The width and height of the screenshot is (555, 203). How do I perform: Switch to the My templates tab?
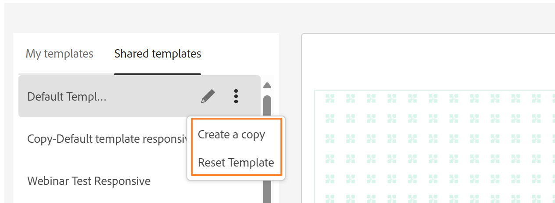pos(60,54)
